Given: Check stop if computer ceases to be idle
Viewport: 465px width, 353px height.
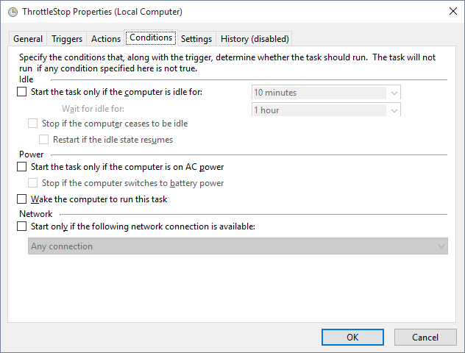Looking at the screenshot, I should (32, 124).
